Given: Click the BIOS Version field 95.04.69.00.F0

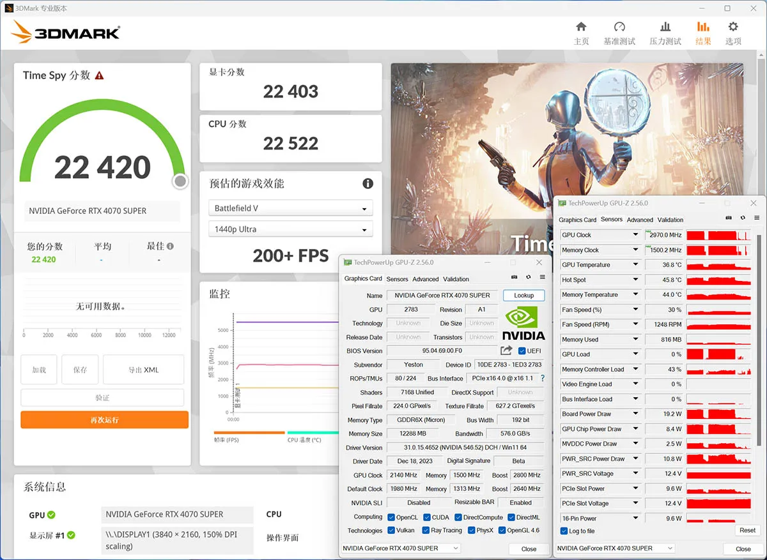Looking at the screenshot, I should pyautogui.click(x=442, y=351).
